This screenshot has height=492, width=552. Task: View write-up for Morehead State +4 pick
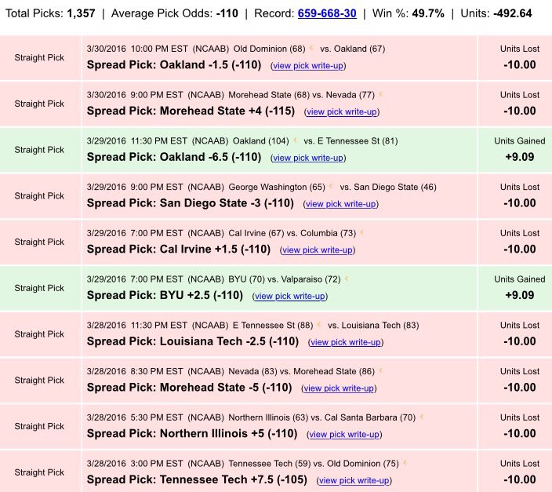click(x=342, y=111)
